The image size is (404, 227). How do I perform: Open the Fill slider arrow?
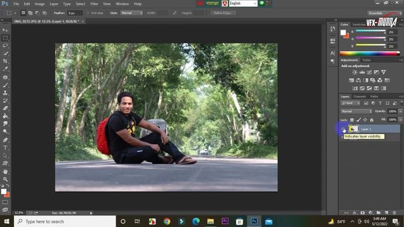click(400, 120)
